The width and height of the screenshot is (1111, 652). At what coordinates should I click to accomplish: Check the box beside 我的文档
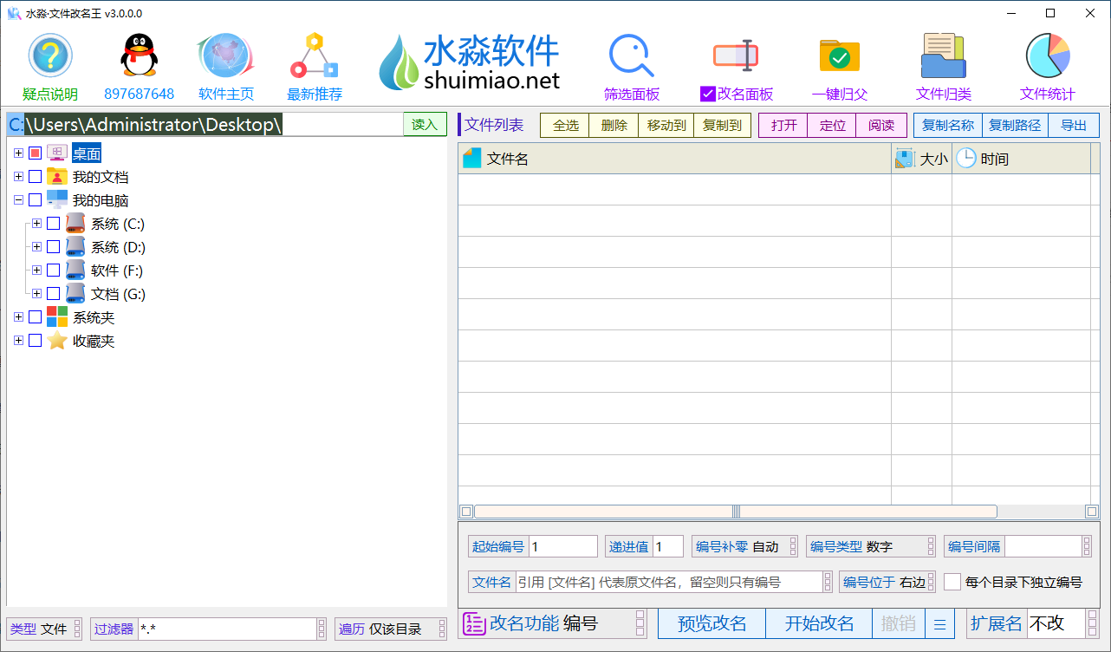point(35,177)
